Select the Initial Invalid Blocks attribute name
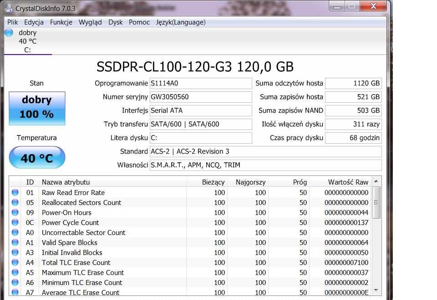Image resolution: width=437 pixels, height=300 pixels. [72, 253]
